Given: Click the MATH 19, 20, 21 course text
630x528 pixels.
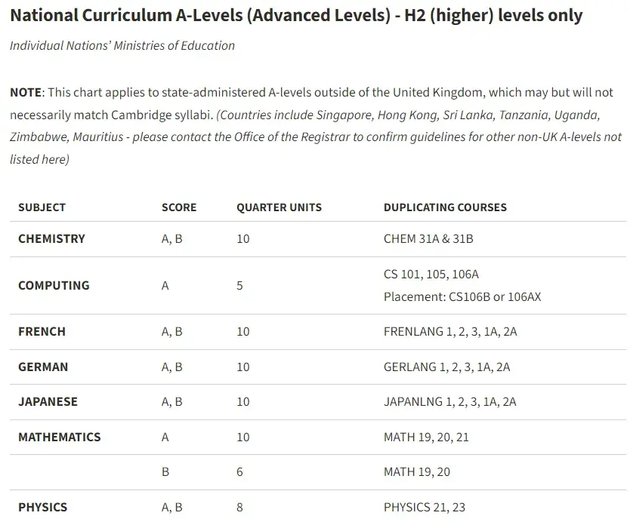Looking at the screenshot, I should 427,437.
